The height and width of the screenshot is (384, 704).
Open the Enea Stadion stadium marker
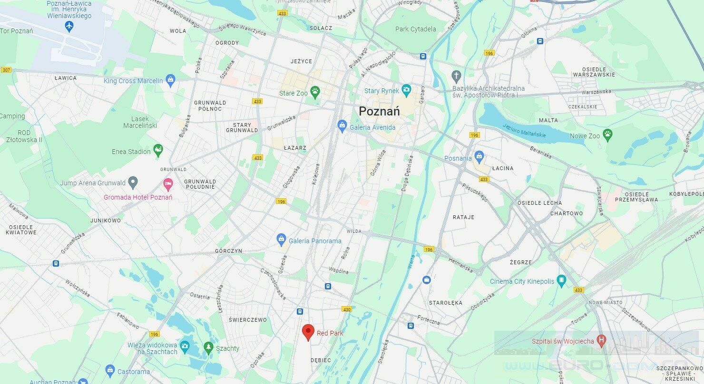point(158,151)
